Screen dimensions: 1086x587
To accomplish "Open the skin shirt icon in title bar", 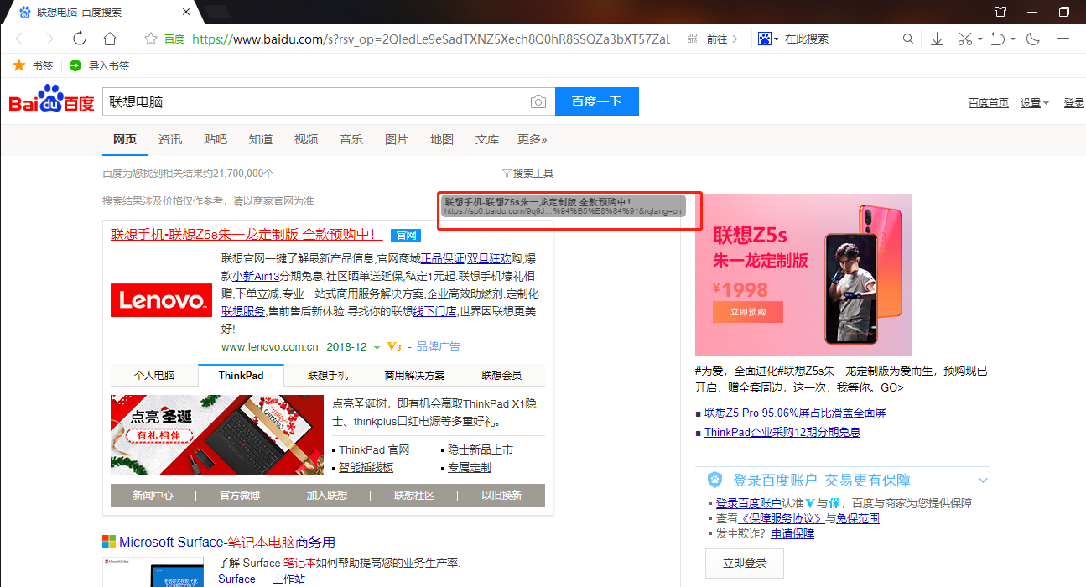I will pos(1000,12).
